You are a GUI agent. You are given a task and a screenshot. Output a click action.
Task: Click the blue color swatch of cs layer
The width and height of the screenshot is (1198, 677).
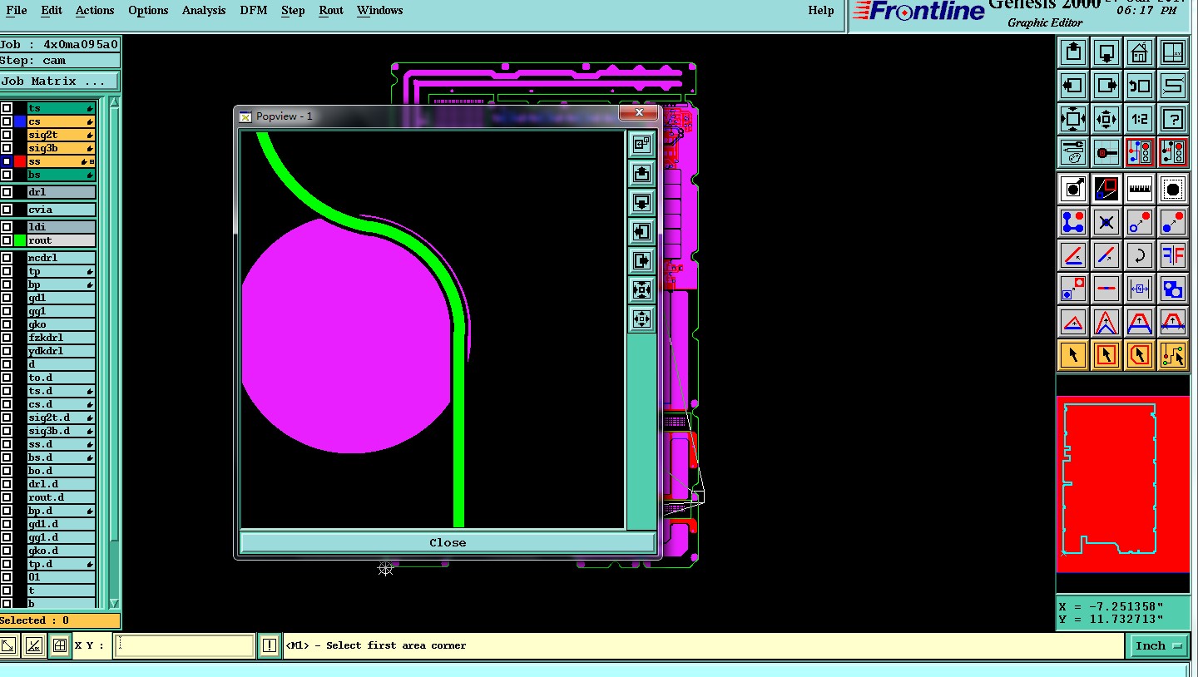[x=20, y=121]
